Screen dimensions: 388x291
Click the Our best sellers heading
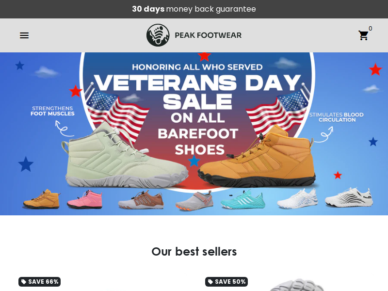tap(194, 252)
